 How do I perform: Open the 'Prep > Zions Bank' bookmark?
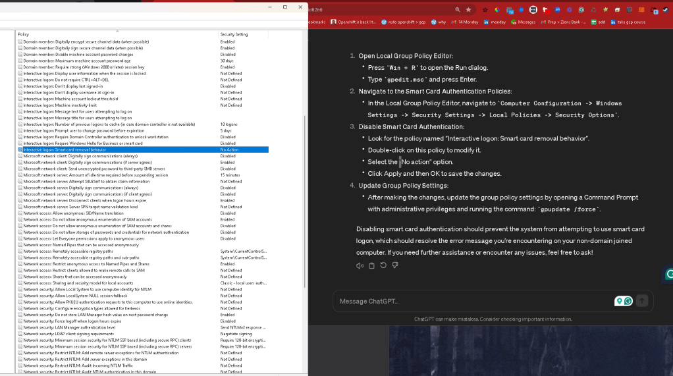(562, 22)
